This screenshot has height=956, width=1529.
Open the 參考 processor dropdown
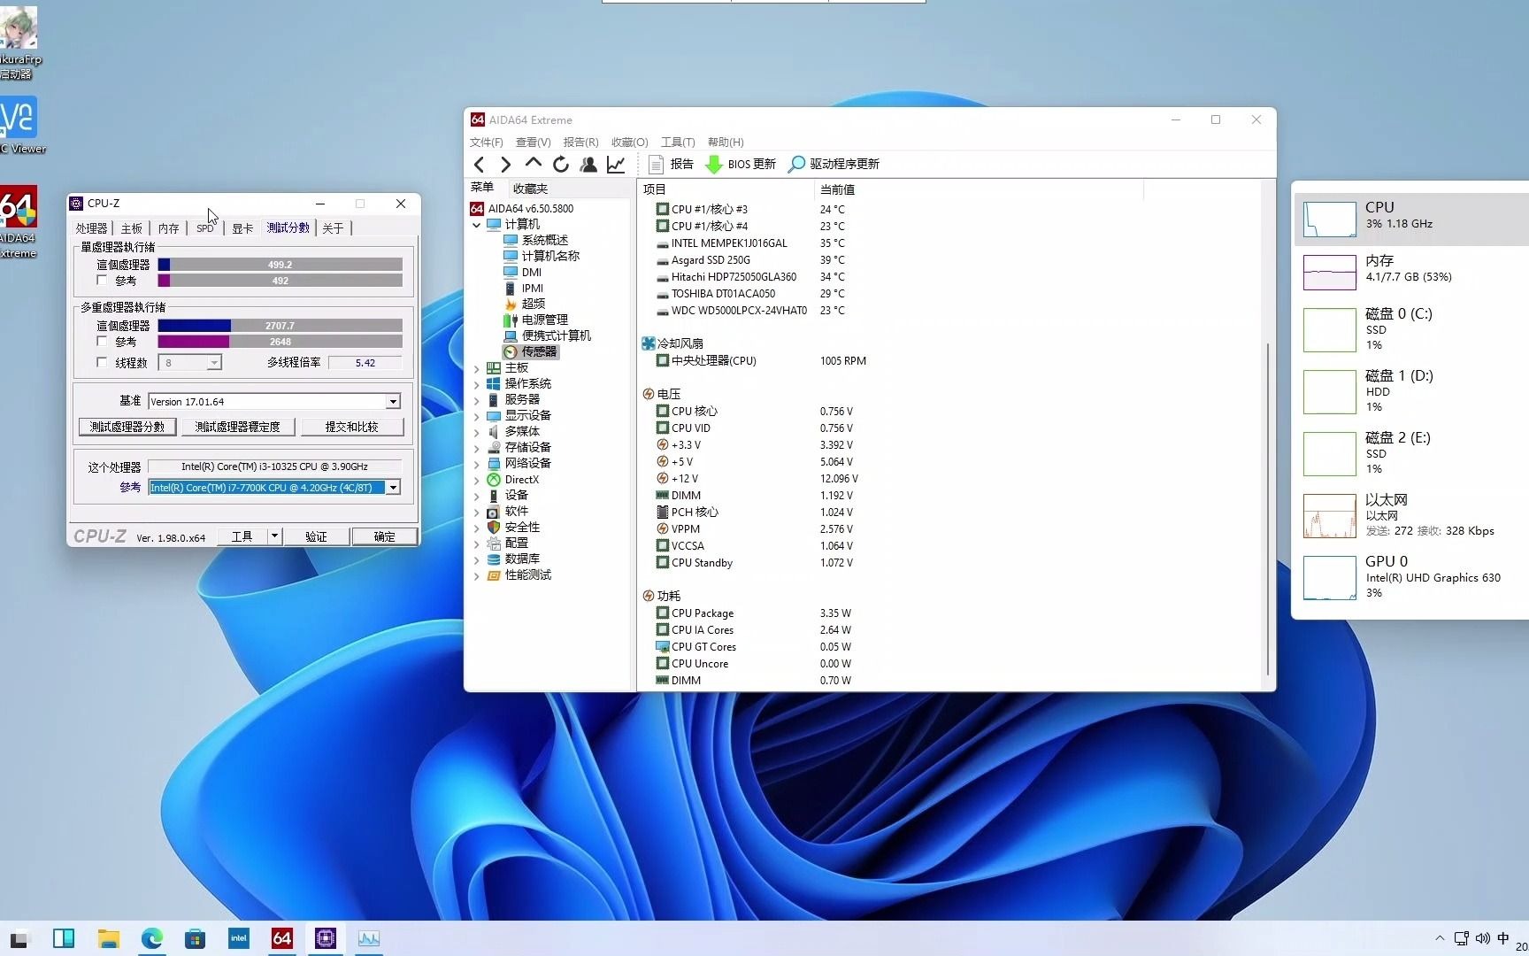(393, 488)
